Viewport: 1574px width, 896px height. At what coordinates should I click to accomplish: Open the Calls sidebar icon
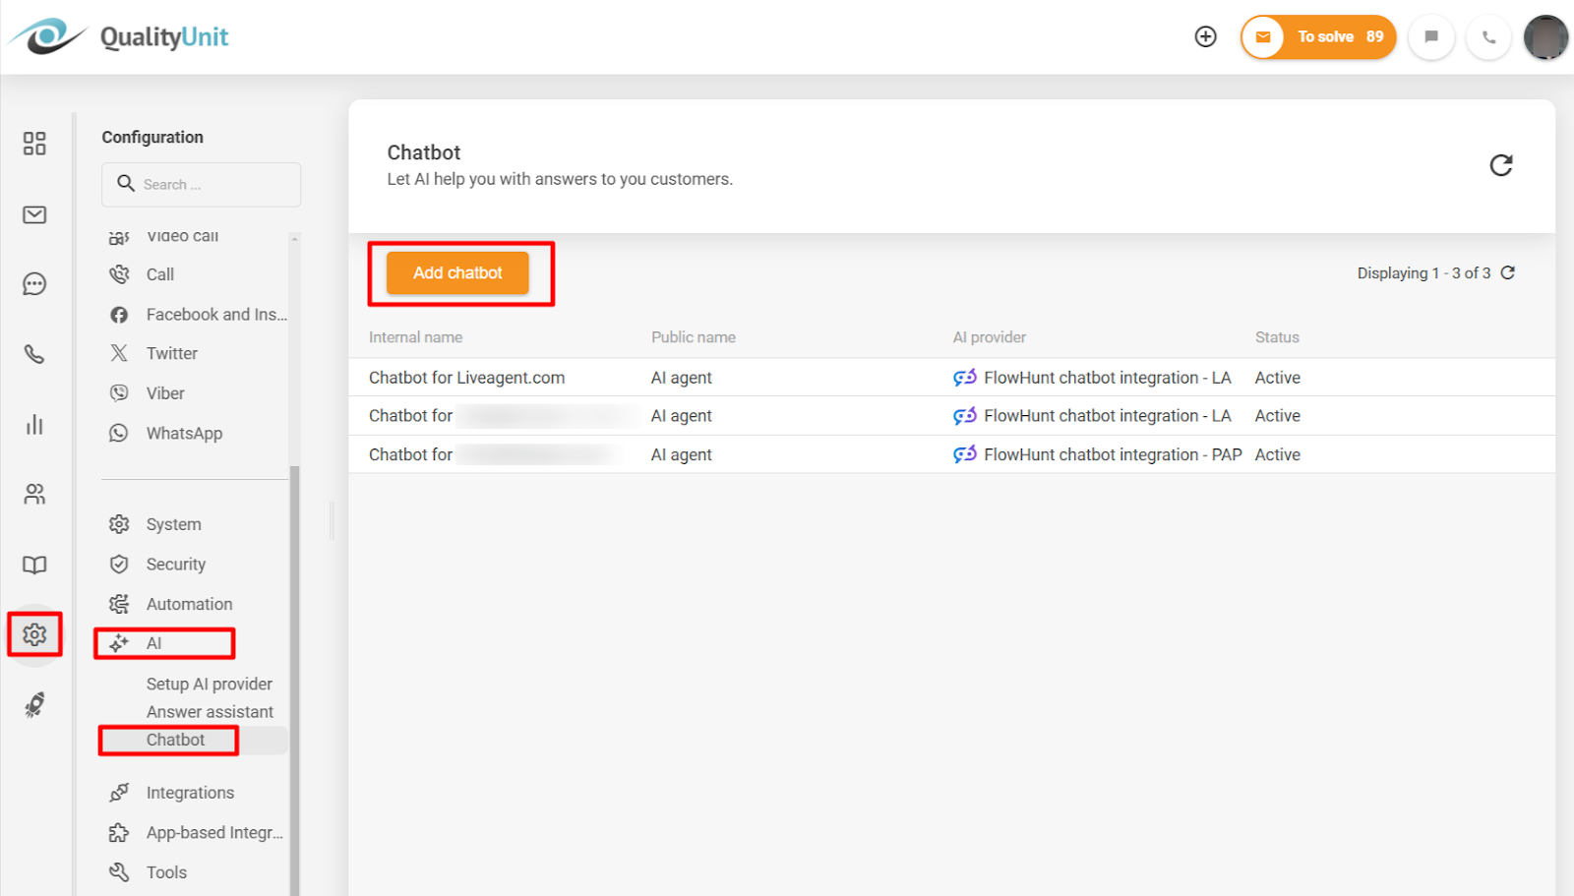pos(34,354)
